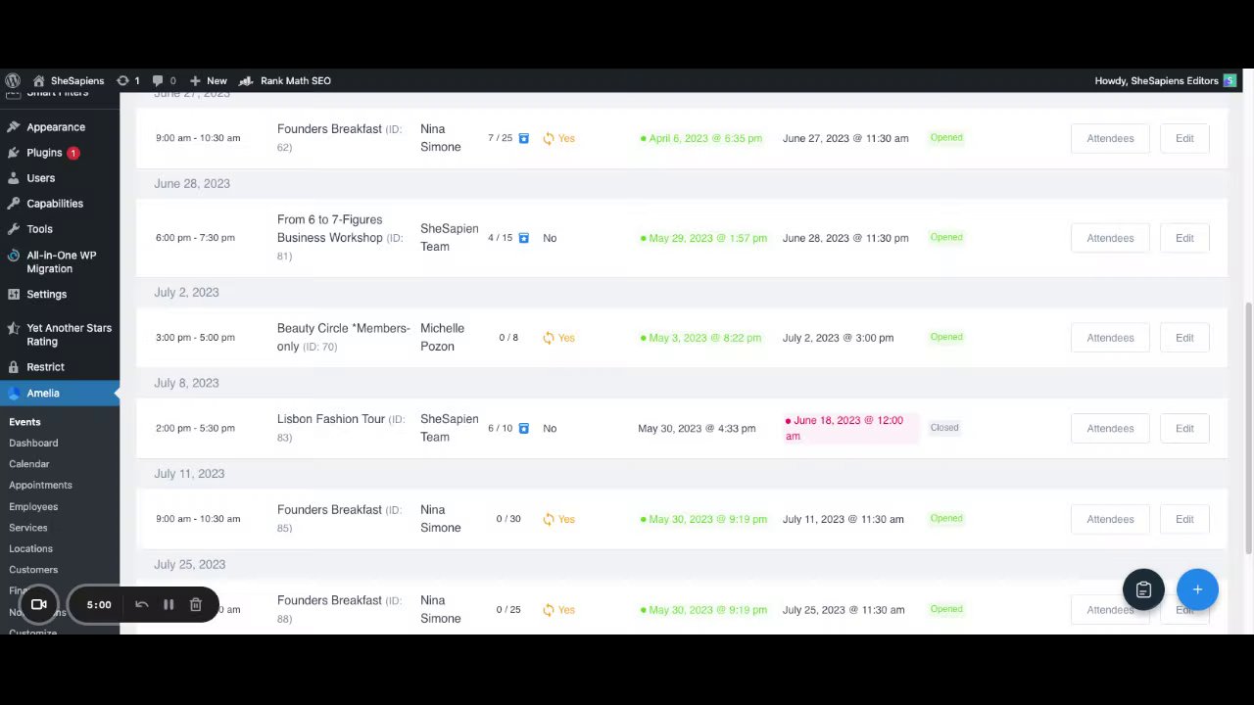Open the Rank Math SEO menu

click(285, 80)
